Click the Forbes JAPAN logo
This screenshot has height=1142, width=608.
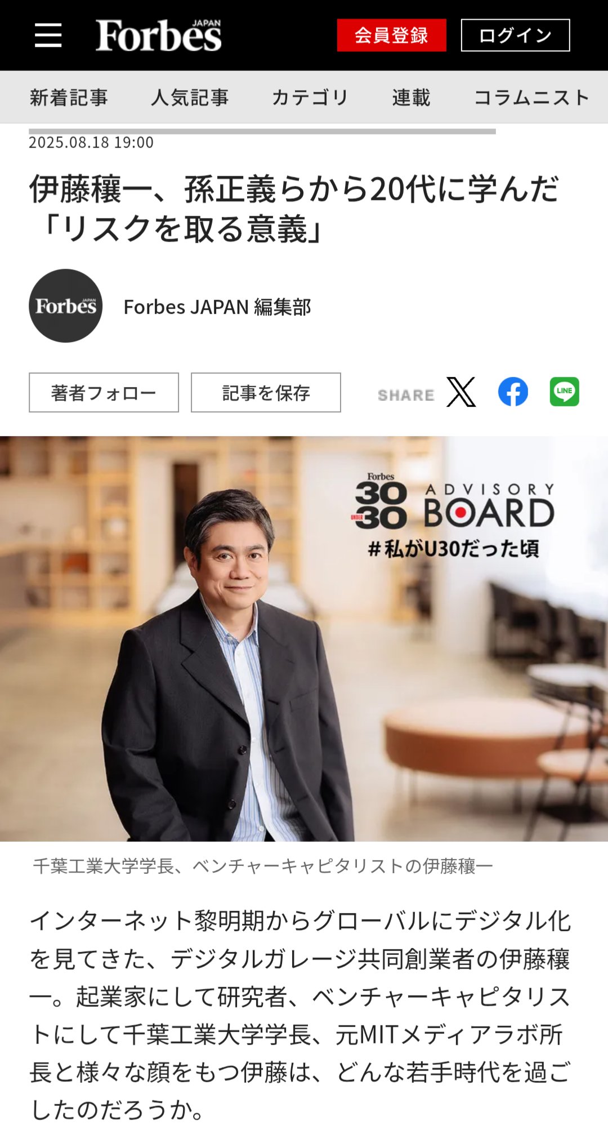pos(158,35)
